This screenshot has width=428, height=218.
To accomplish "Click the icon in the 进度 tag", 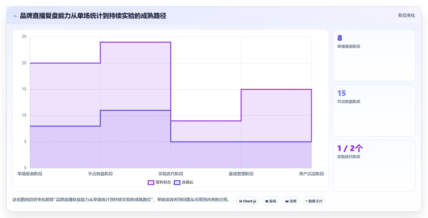I will (287, 201).
